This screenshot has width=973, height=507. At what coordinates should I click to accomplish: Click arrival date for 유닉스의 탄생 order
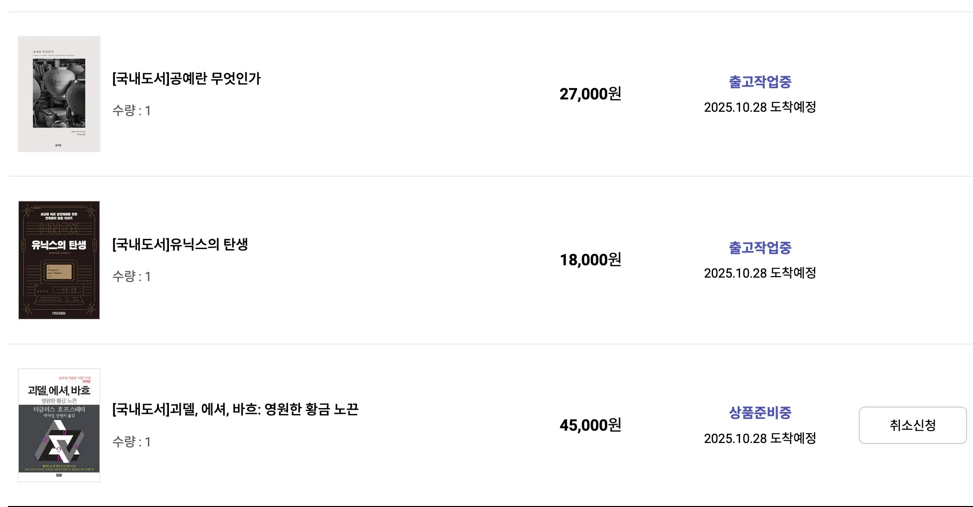coord(760,273)
